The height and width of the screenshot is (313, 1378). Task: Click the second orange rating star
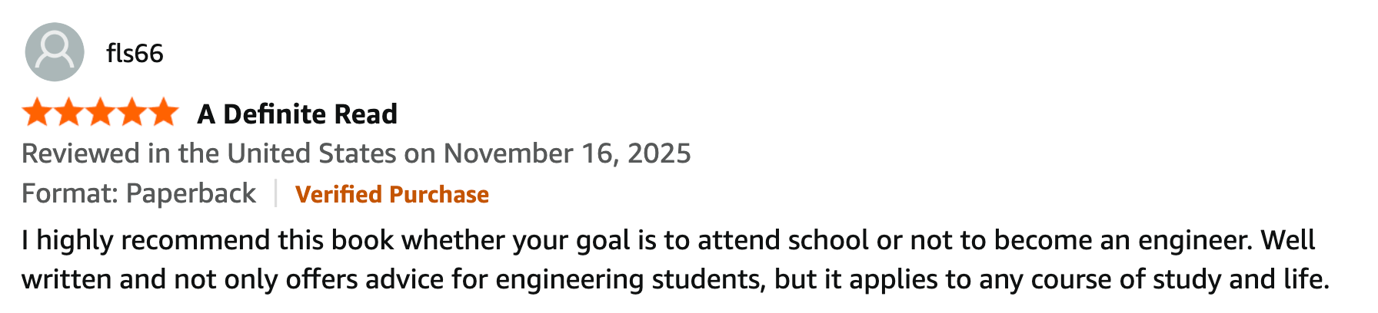(x=68, y=114)
